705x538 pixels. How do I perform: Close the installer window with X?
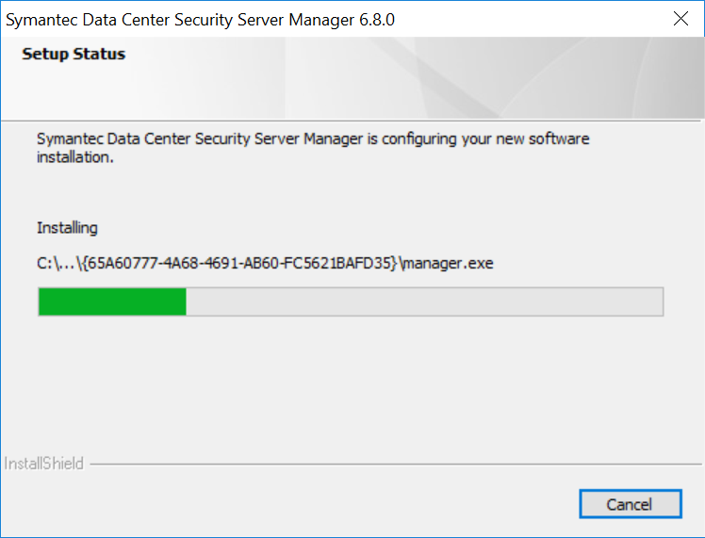click(x=680, y=19)
